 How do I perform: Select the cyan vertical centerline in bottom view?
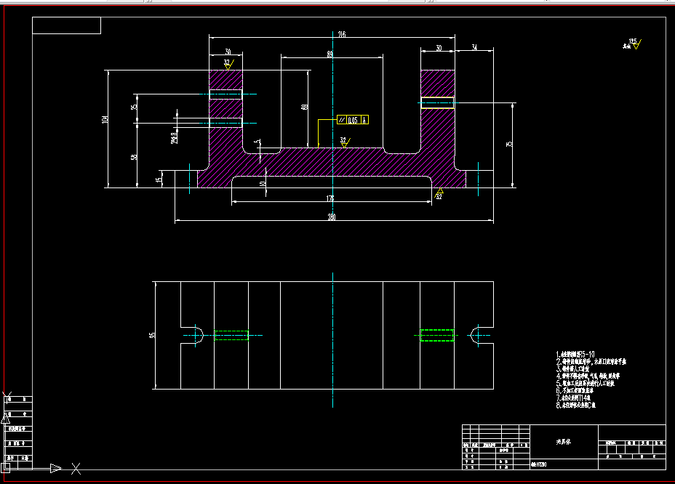click(x=332, y=340)
